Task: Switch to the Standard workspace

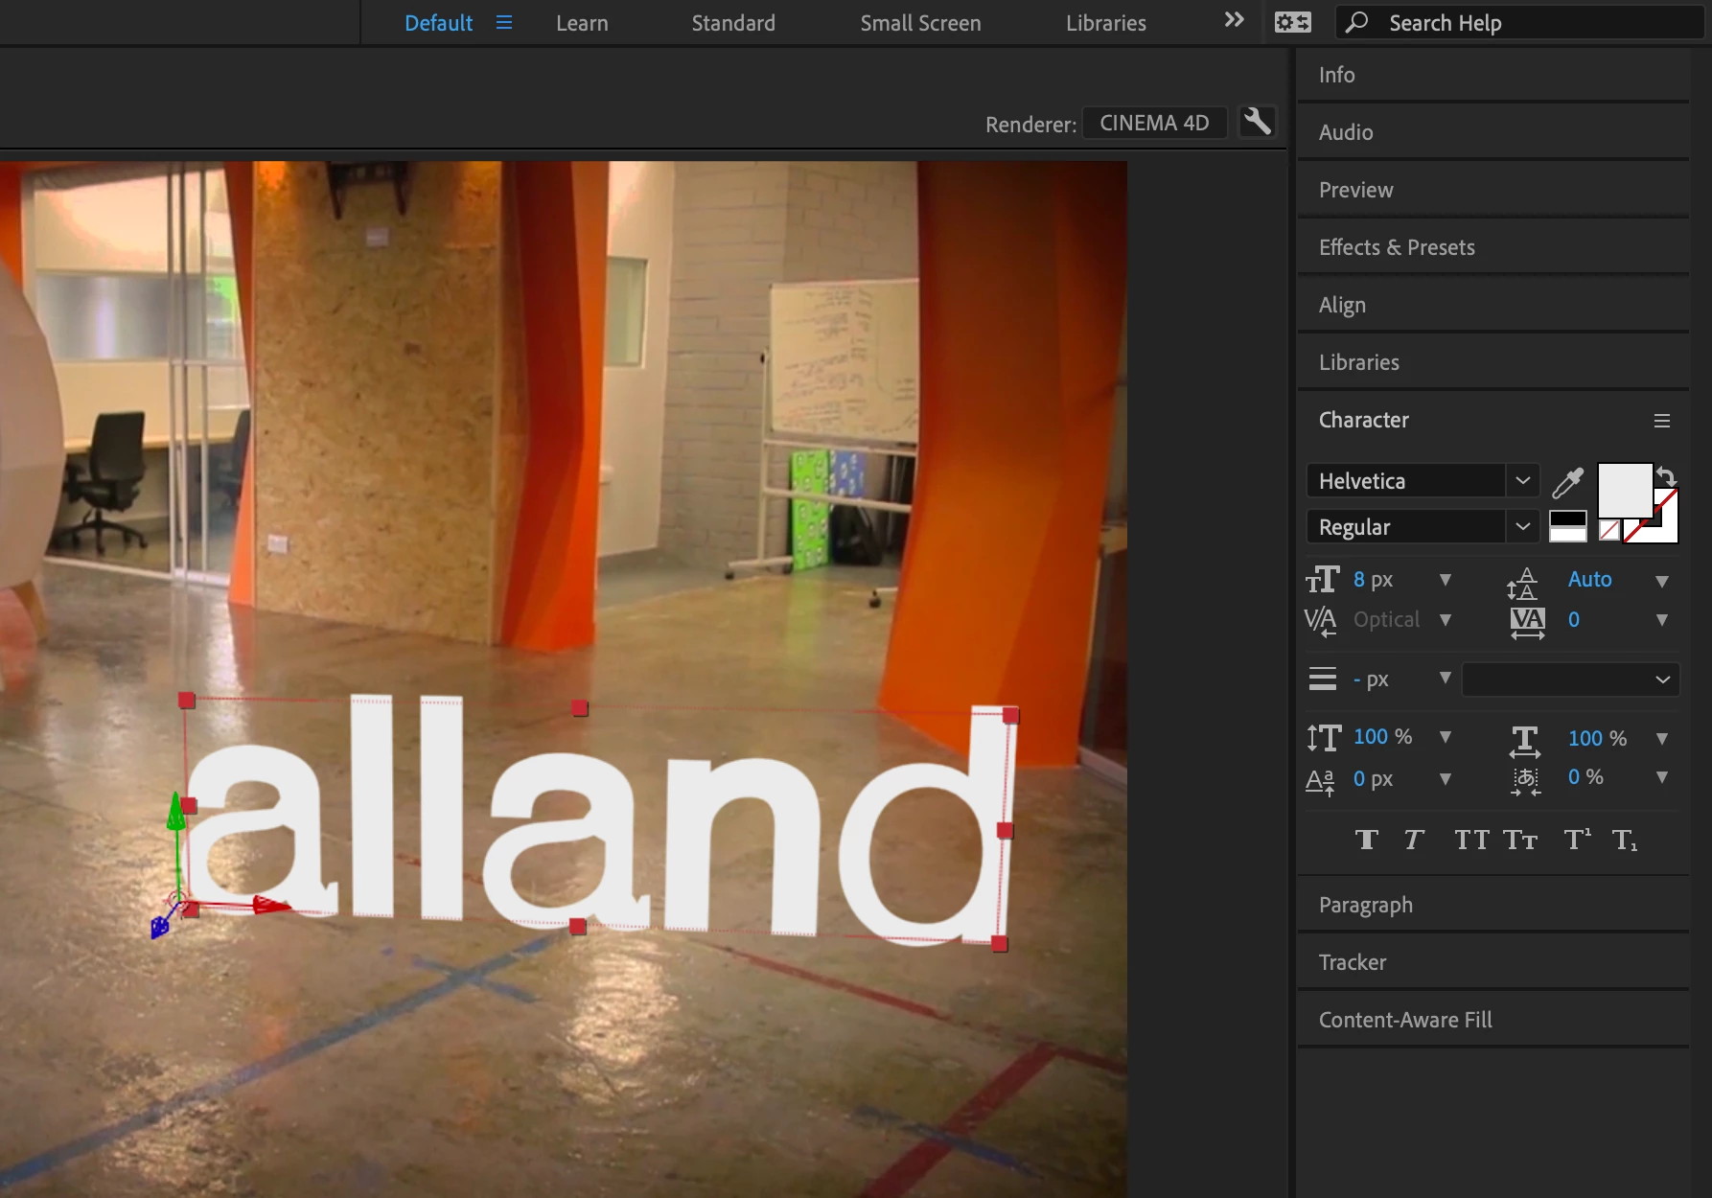Action: (733, 23)
